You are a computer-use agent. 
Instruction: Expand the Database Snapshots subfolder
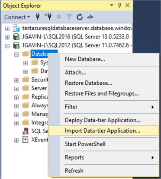26,72
